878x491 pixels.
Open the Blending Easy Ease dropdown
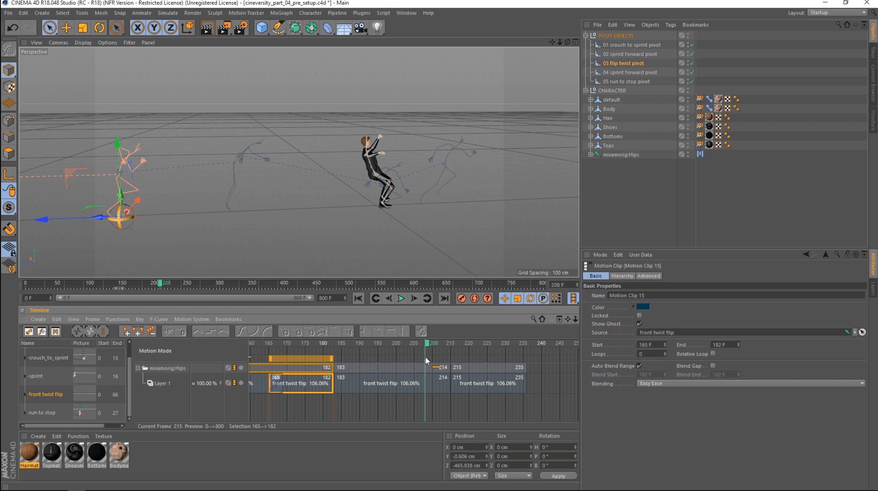coord(751,383)
